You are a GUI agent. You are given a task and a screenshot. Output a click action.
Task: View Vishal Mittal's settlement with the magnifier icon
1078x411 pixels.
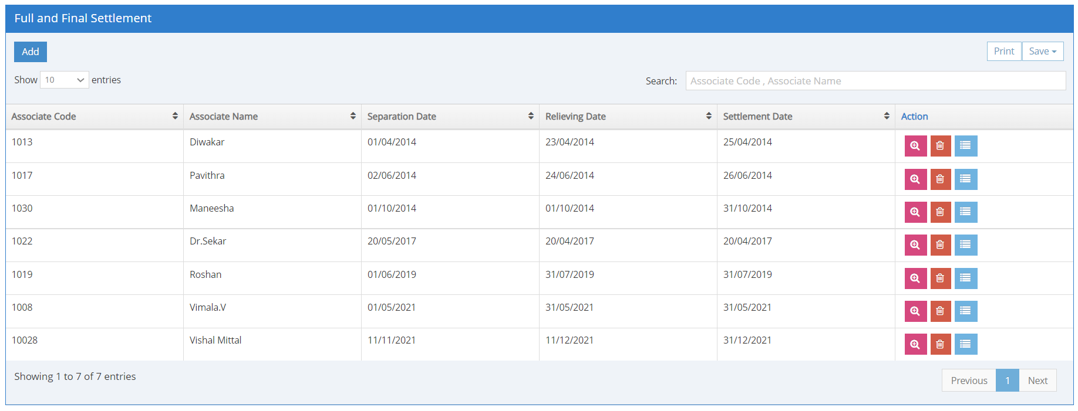point(915,344)
